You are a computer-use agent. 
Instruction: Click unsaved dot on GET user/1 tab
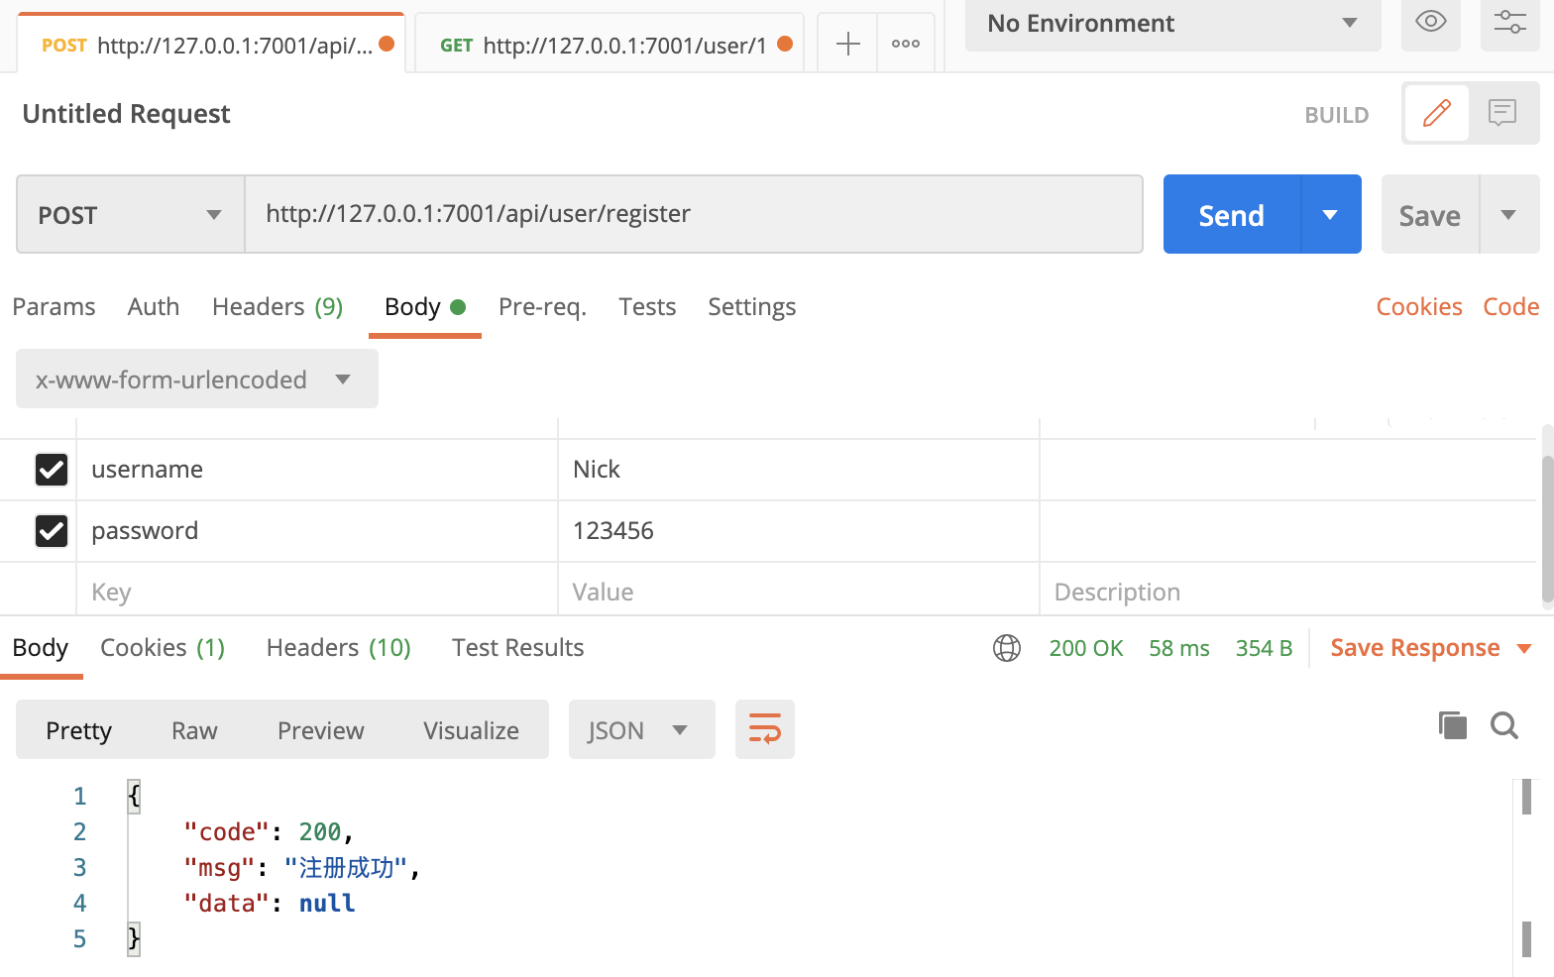(785, 44)
